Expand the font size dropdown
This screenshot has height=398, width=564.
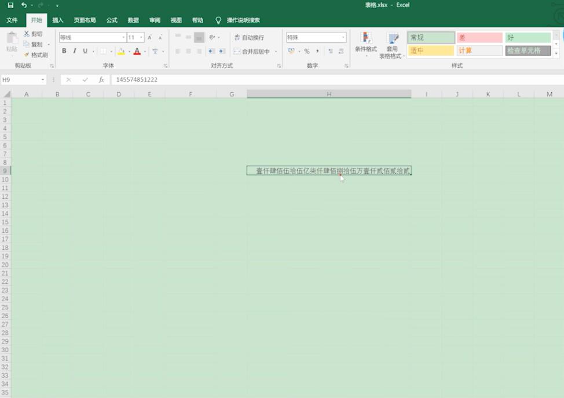[141, 38]
